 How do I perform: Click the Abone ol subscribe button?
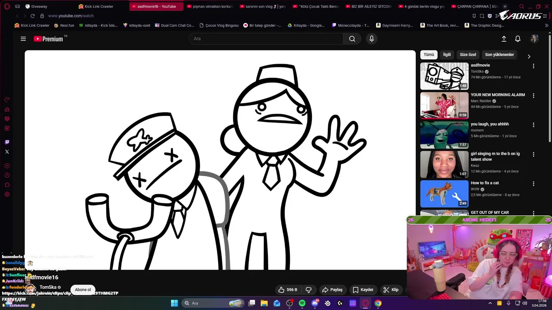point(83,290)
